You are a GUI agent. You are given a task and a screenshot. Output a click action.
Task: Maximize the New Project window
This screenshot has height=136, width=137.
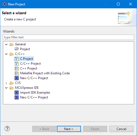pyautogui.click(x=118, y=4)
